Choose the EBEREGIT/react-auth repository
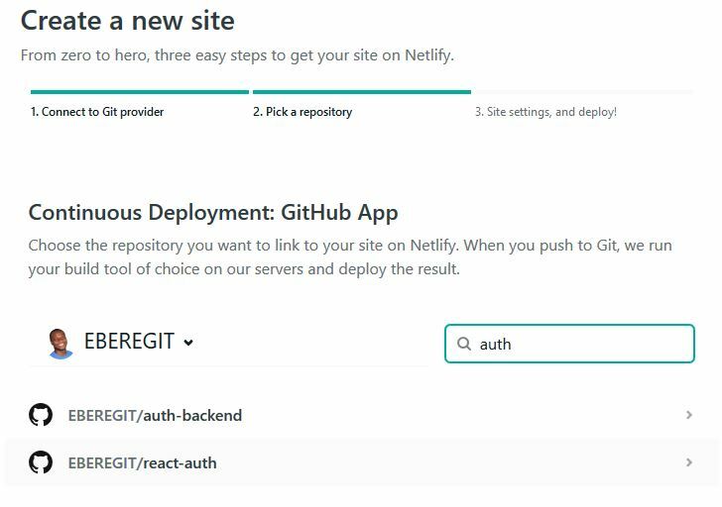 (361, 462)
